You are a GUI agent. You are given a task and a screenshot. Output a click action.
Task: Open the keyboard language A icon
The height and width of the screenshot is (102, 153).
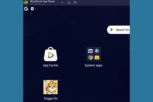click(x=32, y=9)
